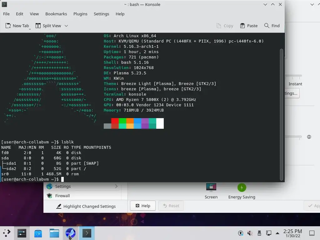Click the Copy toolbar button
Image resolution: width=320 pixels, height=240 pixels.
pyautogui.click(x=225, y=26)
